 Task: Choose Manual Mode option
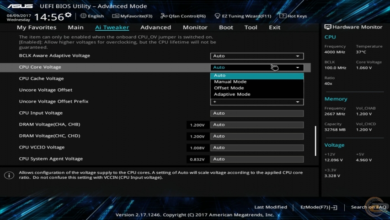pos(257,82)
